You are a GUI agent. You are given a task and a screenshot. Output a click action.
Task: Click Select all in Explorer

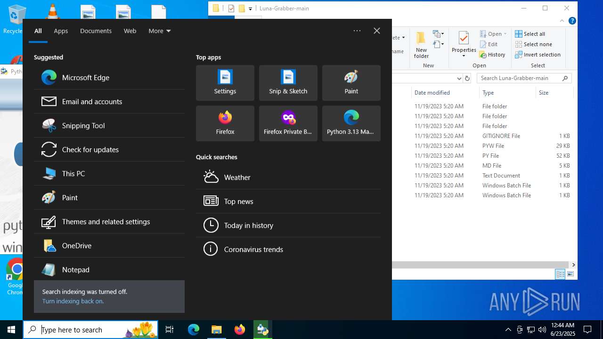[x=530, y=34]
